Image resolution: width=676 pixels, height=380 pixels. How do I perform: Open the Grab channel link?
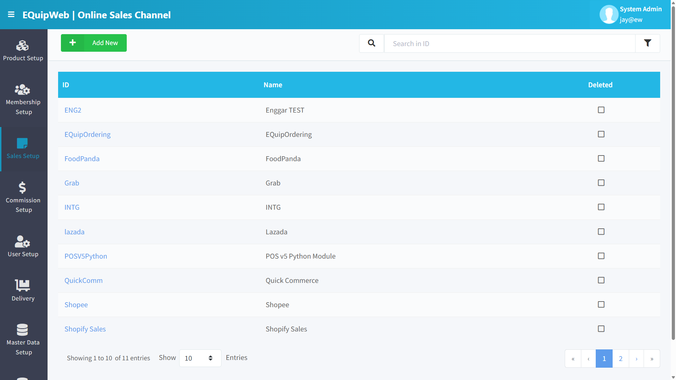pos(72,183)
